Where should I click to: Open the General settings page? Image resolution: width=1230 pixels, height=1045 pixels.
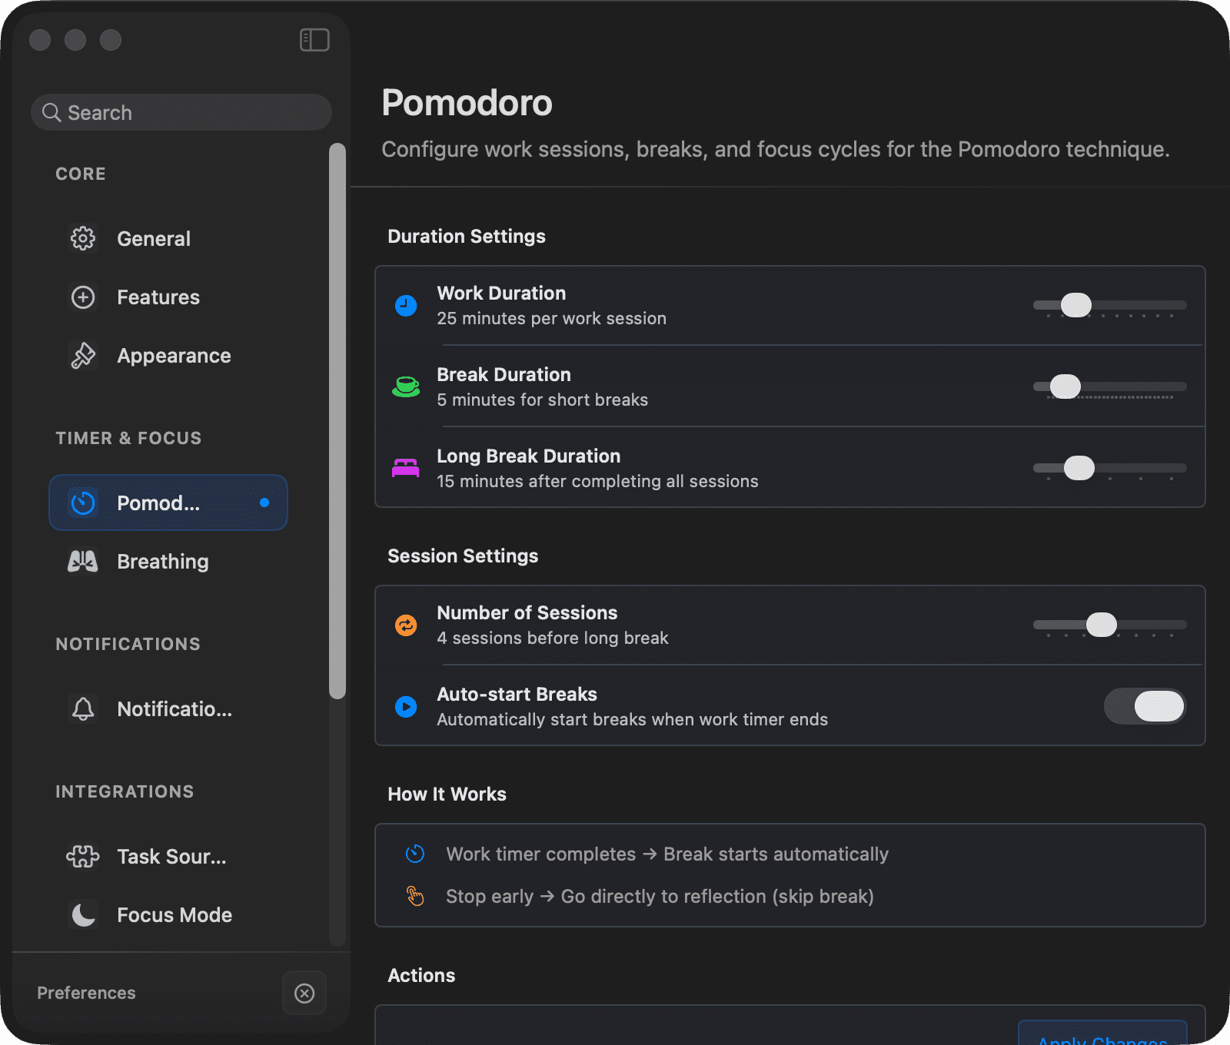point(168,238)
